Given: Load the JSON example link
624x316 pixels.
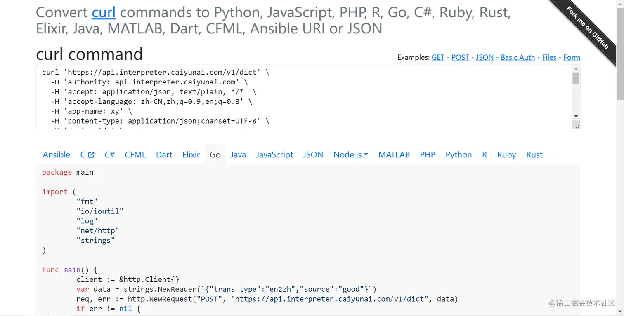Looking at the screenshot, I should 485,57.
